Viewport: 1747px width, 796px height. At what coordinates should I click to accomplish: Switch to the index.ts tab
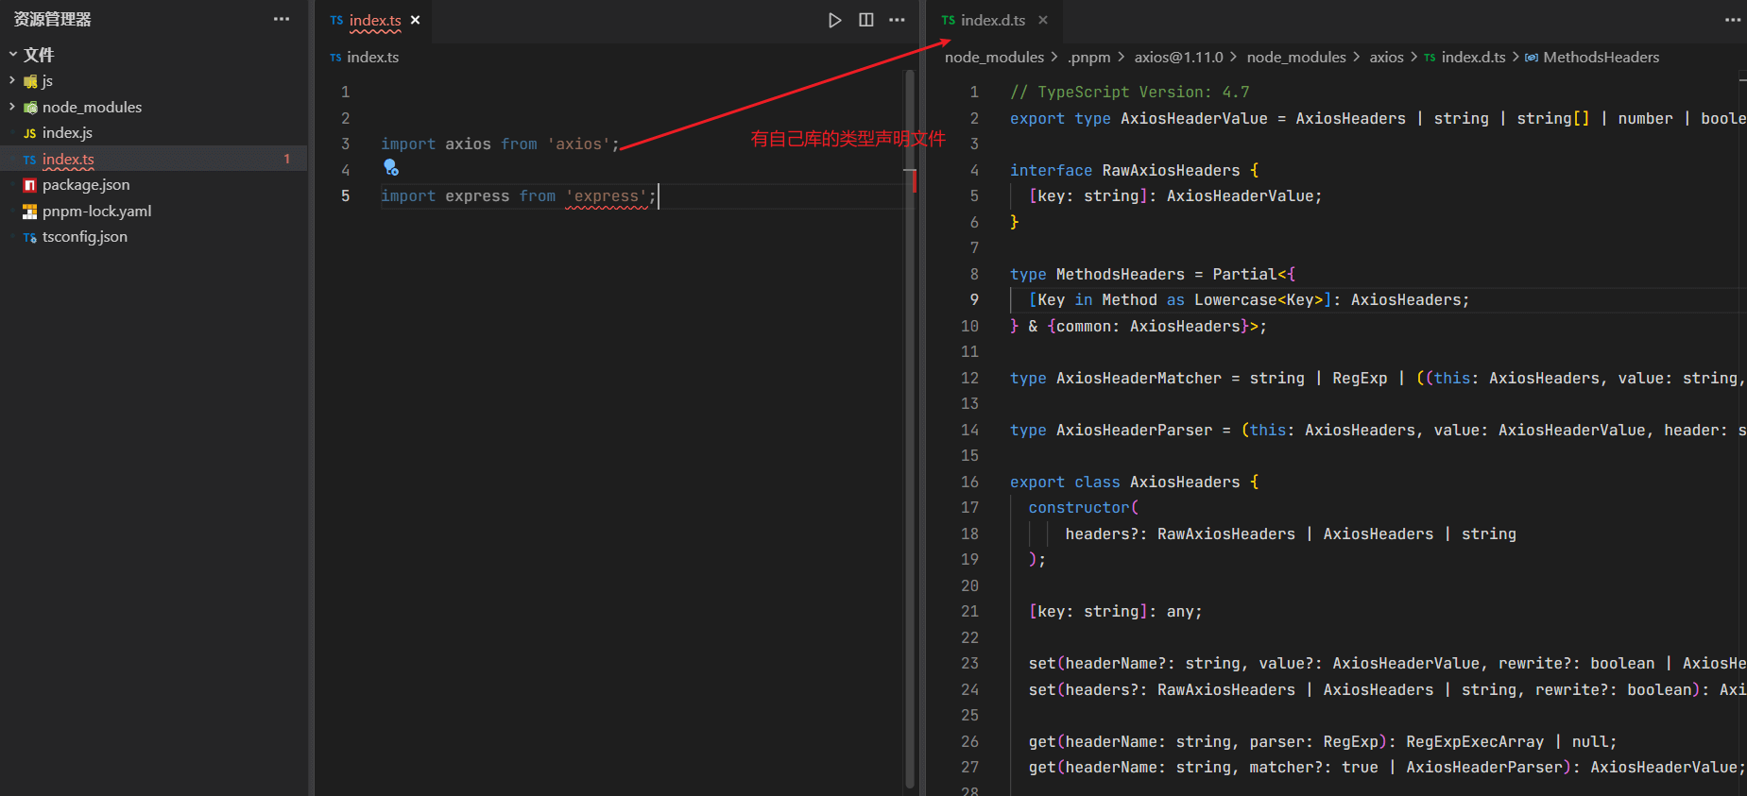374,20
